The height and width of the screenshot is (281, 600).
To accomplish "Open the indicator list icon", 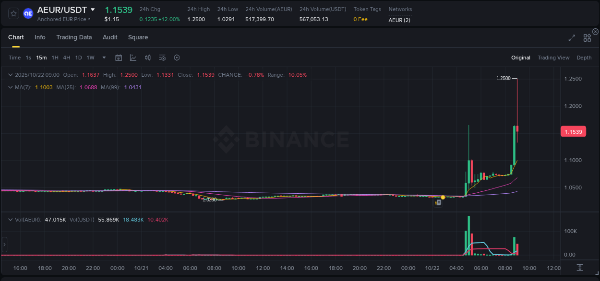I will pyautogui.click(x=162, y=58).
